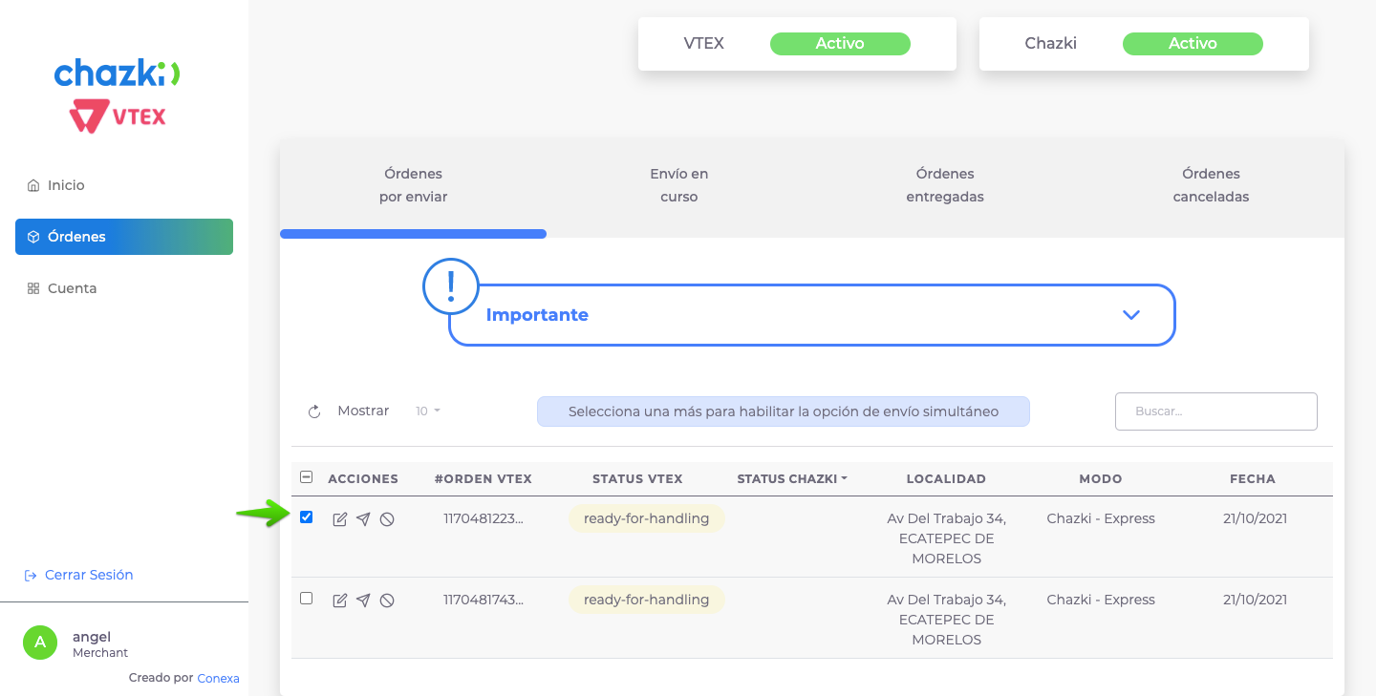Screen dimensions: 1376x696
Task: Click the FECHA column header
Action: pyautogui.click(x=1253, y=479)
